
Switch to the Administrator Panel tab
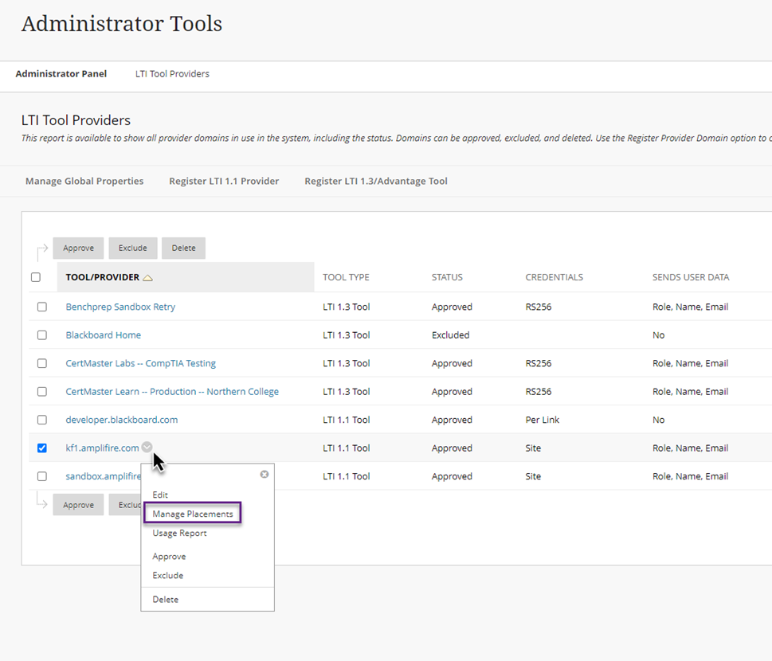[61, 73]
